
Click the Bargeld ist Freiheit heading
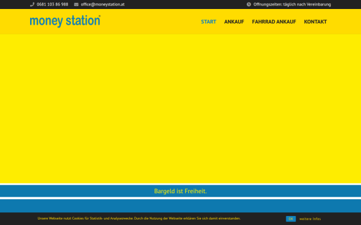(x=180, y=191)
